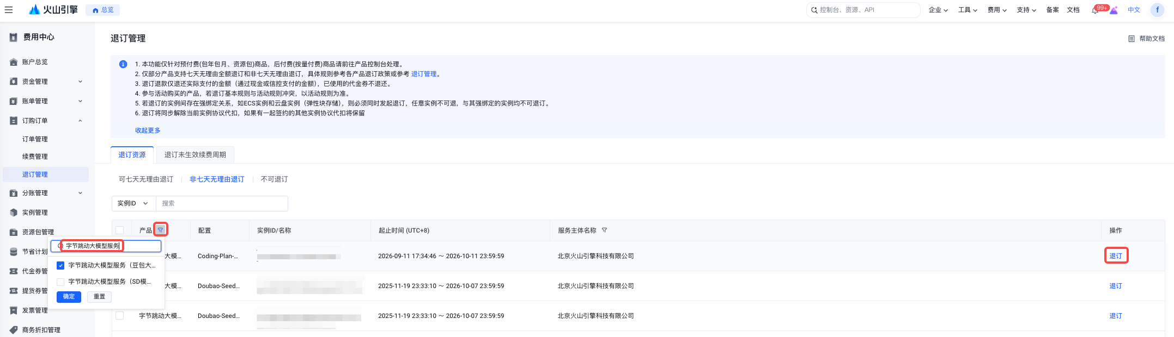The height and width of the screenshot is (337, 1174).
Task: Toggle the select-all checkbox in table header
Action: (x=120, y=230)
